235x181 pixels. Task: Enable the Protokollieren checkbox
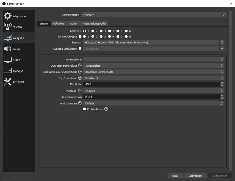pos(85,109)
